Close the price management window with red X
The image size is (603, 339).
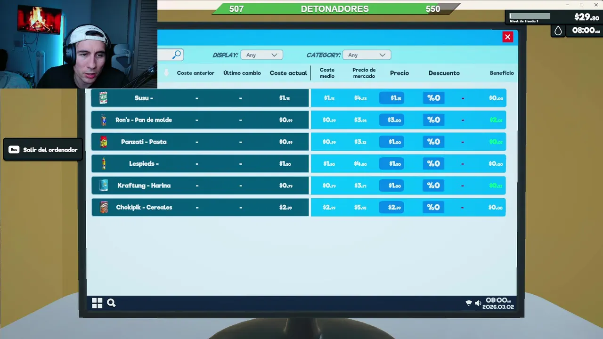click(507, 37)
